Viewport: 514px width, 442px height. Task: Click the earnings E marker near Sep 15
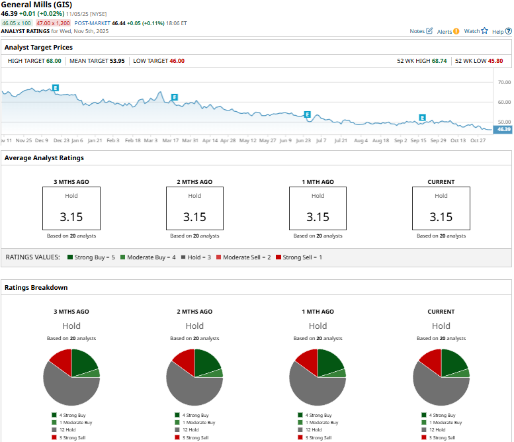click(422, 118)
